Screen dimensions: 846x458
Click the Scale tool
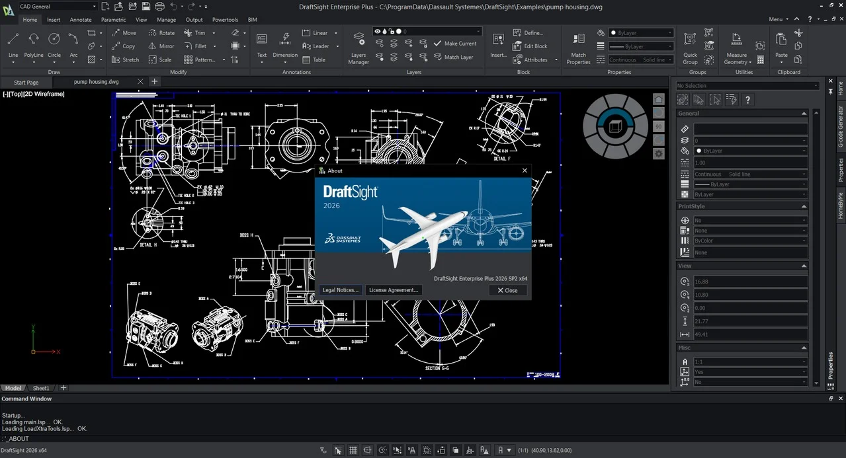click(160, 59)
